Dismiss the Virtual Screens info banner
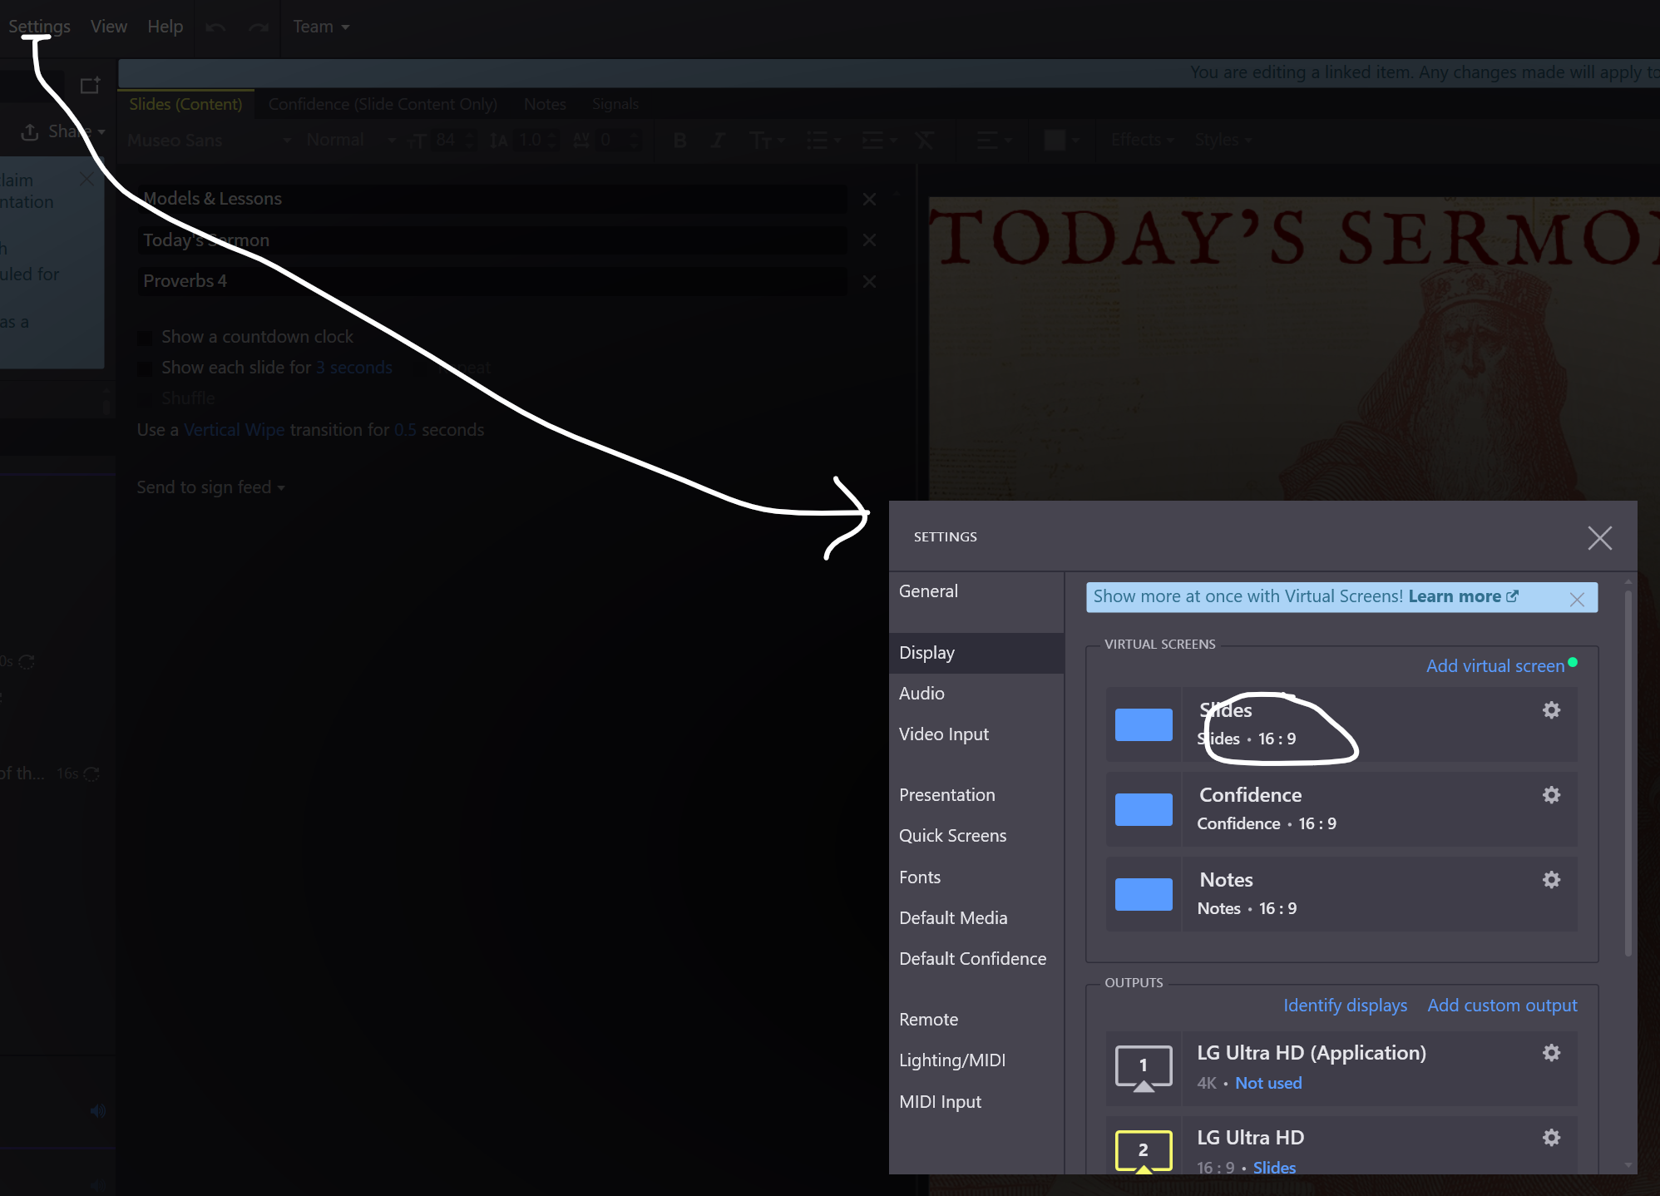1660x1196 pixels. click(x=1577, y=600)
